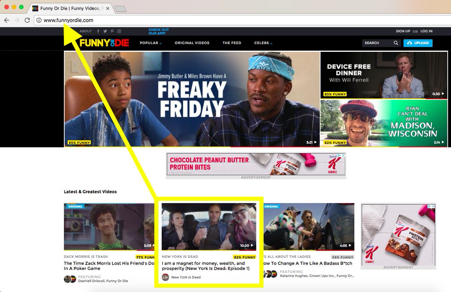
Task: Open a new browser tab
Action: pyautogui.click(x=120, y=9)
